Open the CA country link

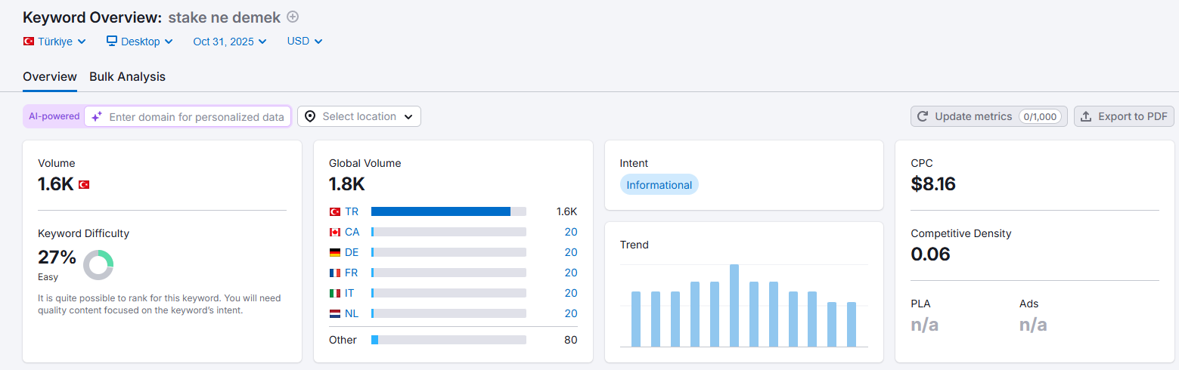352,232
